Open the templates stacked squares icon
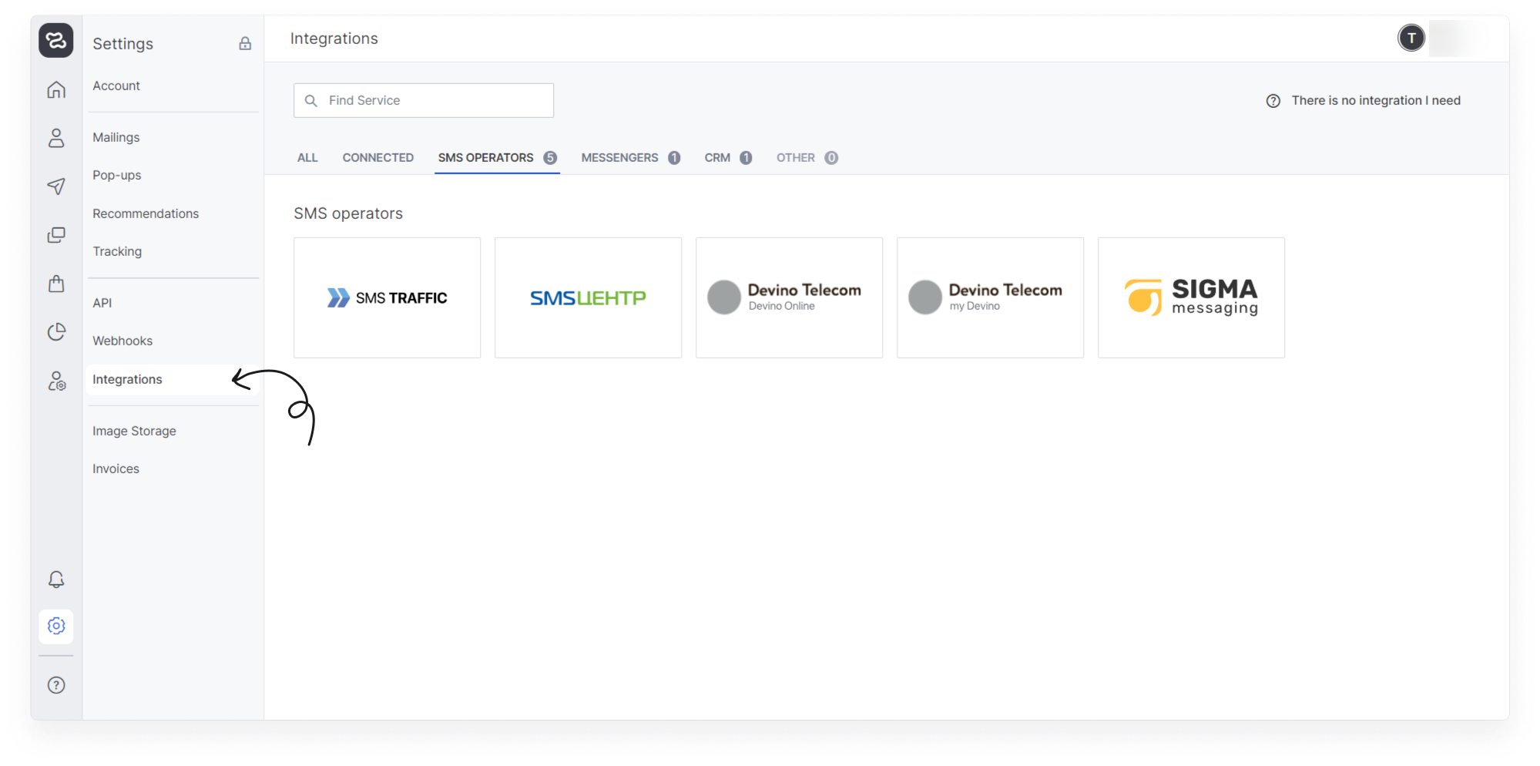This screenshot has width=1540, height=766. coord(56,235)
